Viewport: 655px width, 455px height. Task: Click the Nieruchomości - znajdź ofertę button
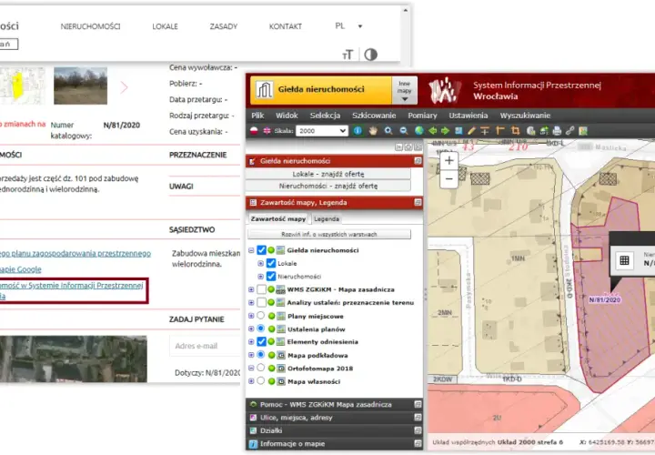point(328,186)
